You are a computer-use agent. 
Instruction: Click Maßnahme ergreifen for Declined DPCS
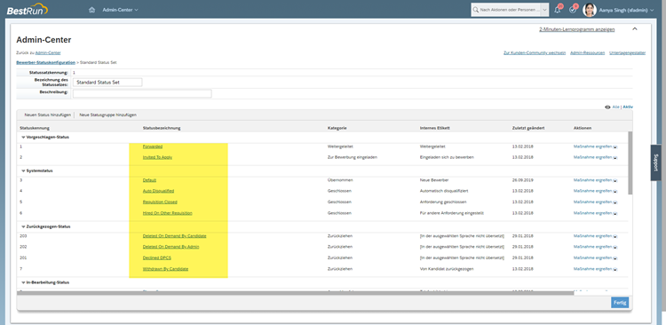coord(592,258)
